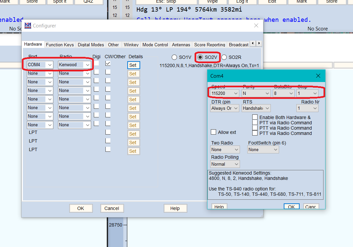
Task: Click the Suggested Kenwood Settings text box
Action: (x=265, y=185)
